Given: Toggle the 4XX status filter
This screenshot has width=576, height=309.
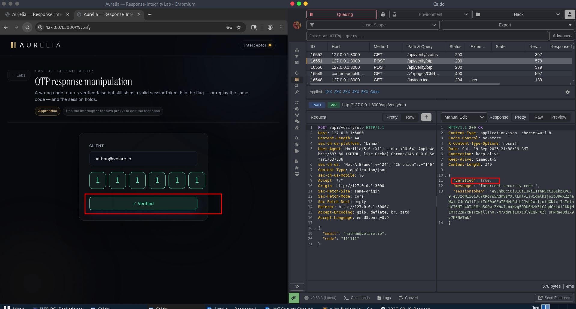Looking at the screenshot, I should coord(355,92).
